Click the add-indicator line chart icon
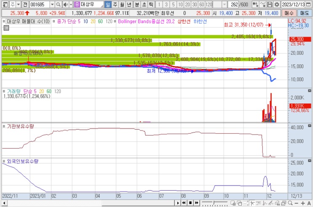 [x=262, y=4]
